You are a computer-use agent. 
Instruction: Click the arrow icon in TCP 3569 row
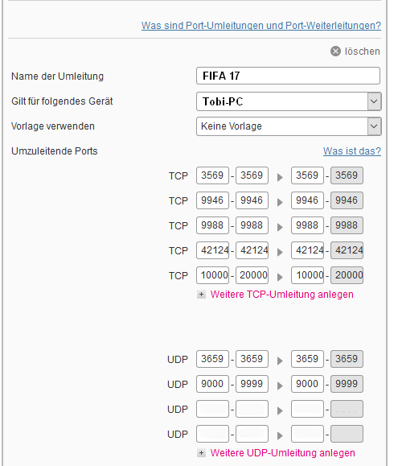click(280, 177)
